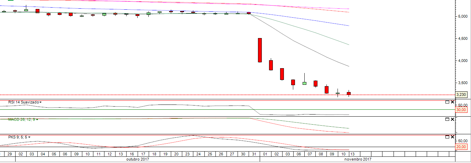Select day 17 on the timeline
Image resolution: width=471 pixels, height=163 pixels.
click(x=143, y=154)
